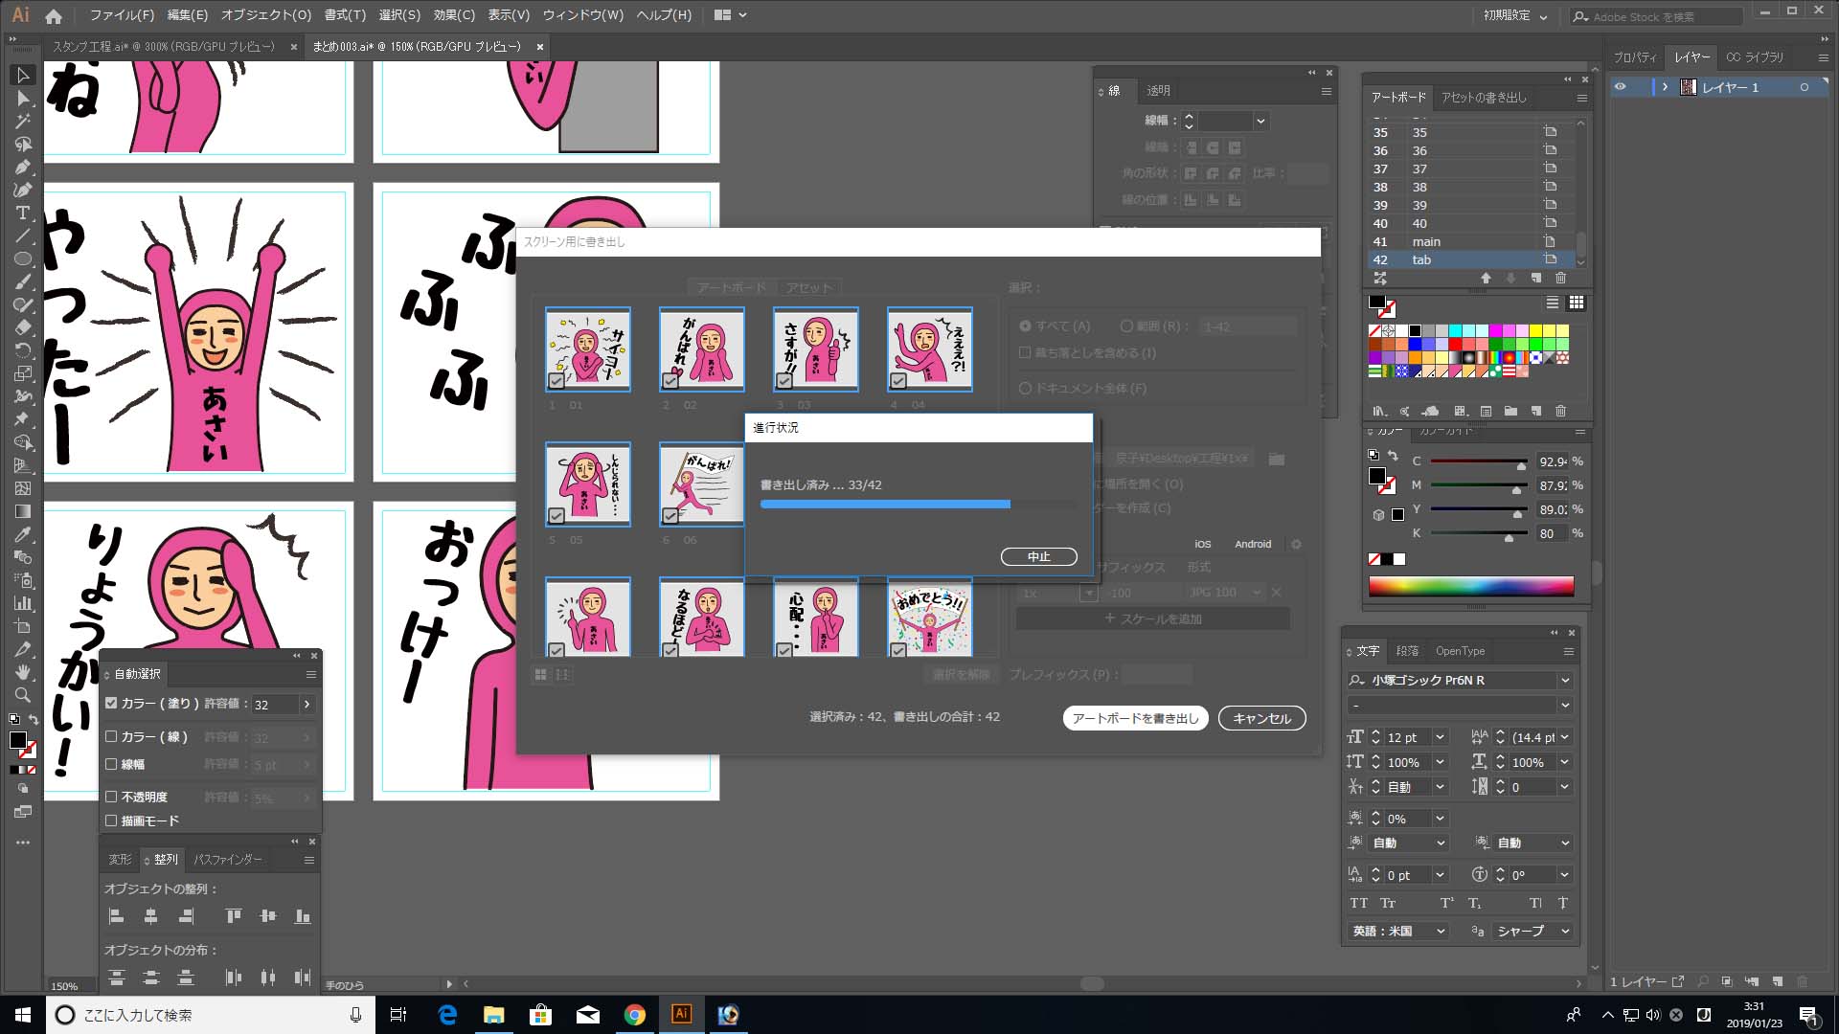Viewport: 1839px width, 1034px height.
Task: Select the Ellipse tool
Action: (23, 258)
